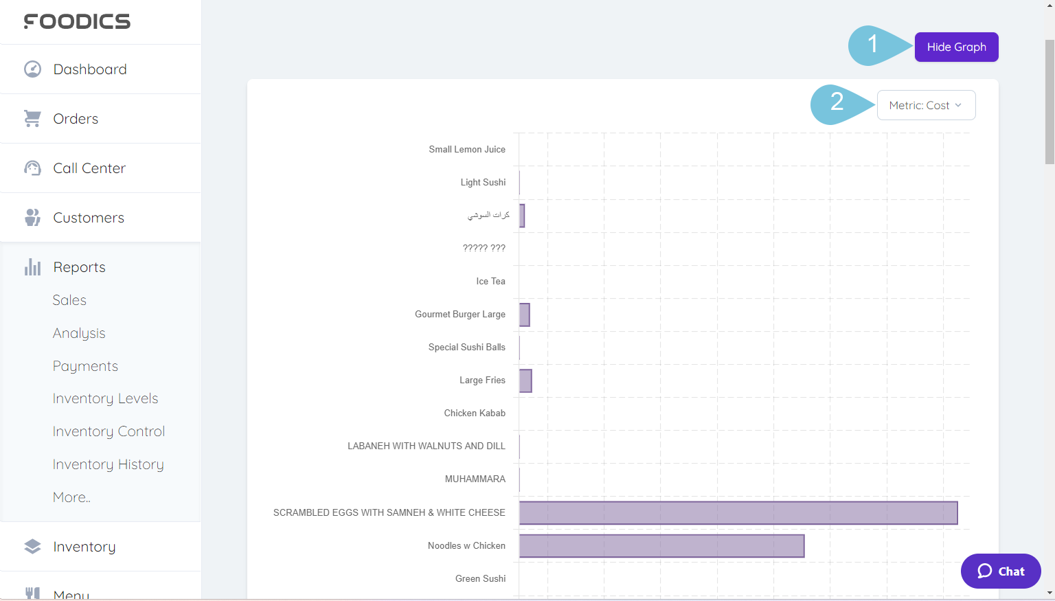Click the Foodics logo
Viewport: 1055px width, 601px height.
(77, 21)
